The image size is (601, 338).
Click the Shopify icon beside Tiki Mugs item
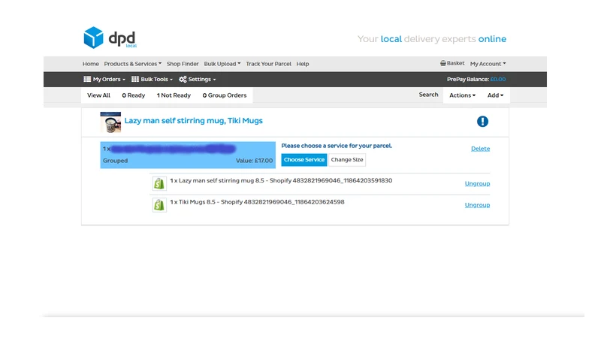click(x=159, y=205)
